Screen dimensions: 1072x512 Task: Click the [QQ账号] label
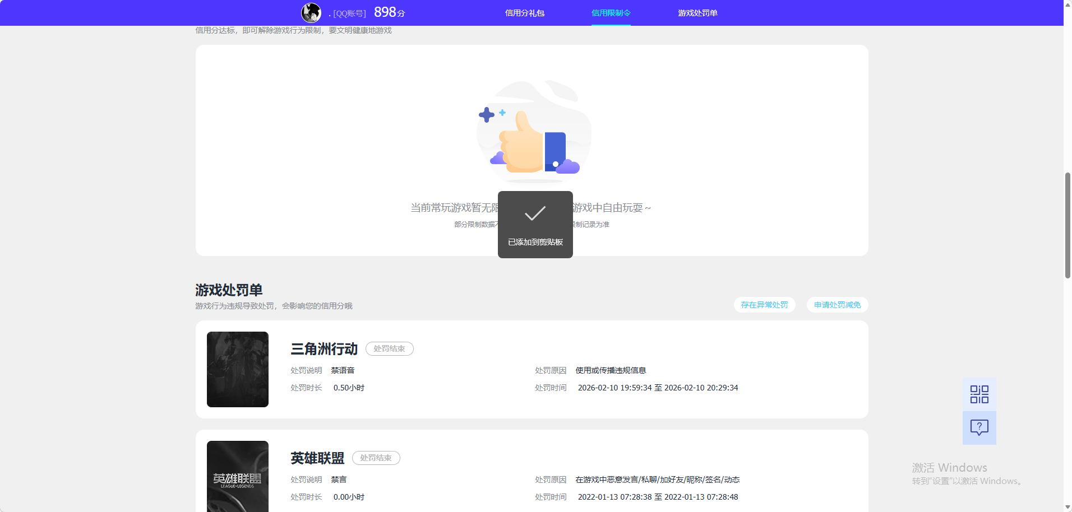pyautogui.click(x=349, y=13)
